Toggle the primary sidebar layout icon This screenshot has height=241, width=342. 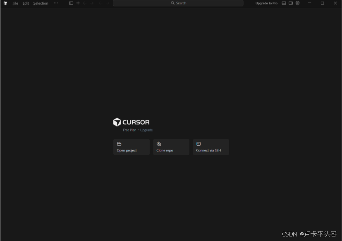point(71,3)
